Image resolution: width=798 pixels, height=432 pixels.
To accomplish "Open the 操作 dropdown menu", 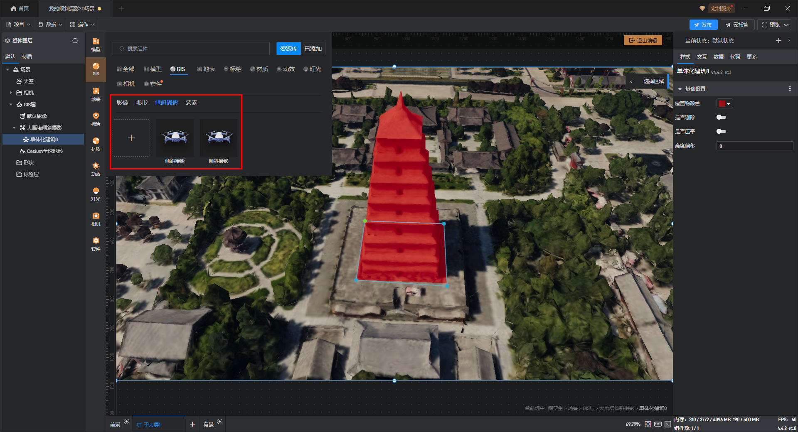I will tap(82, 25).
